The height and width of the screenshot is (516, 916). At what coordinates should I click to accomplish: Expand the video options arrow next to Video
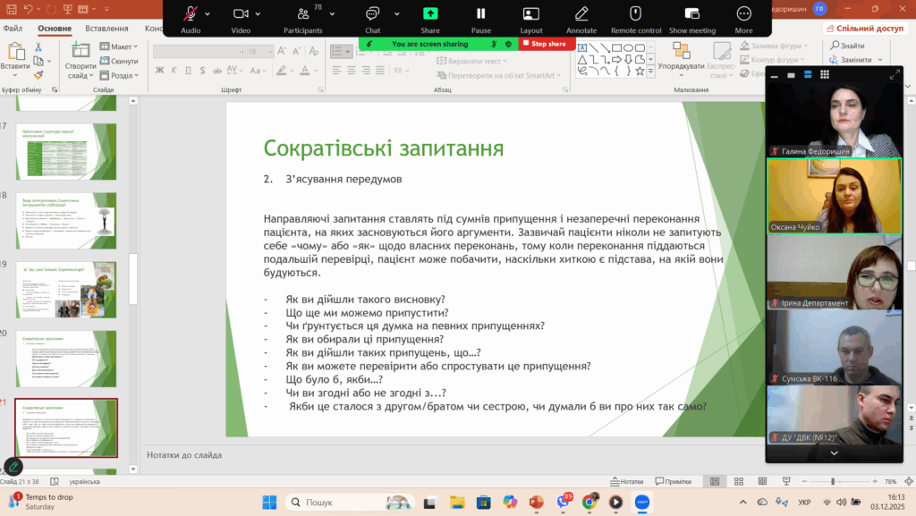tap(259, 14)
